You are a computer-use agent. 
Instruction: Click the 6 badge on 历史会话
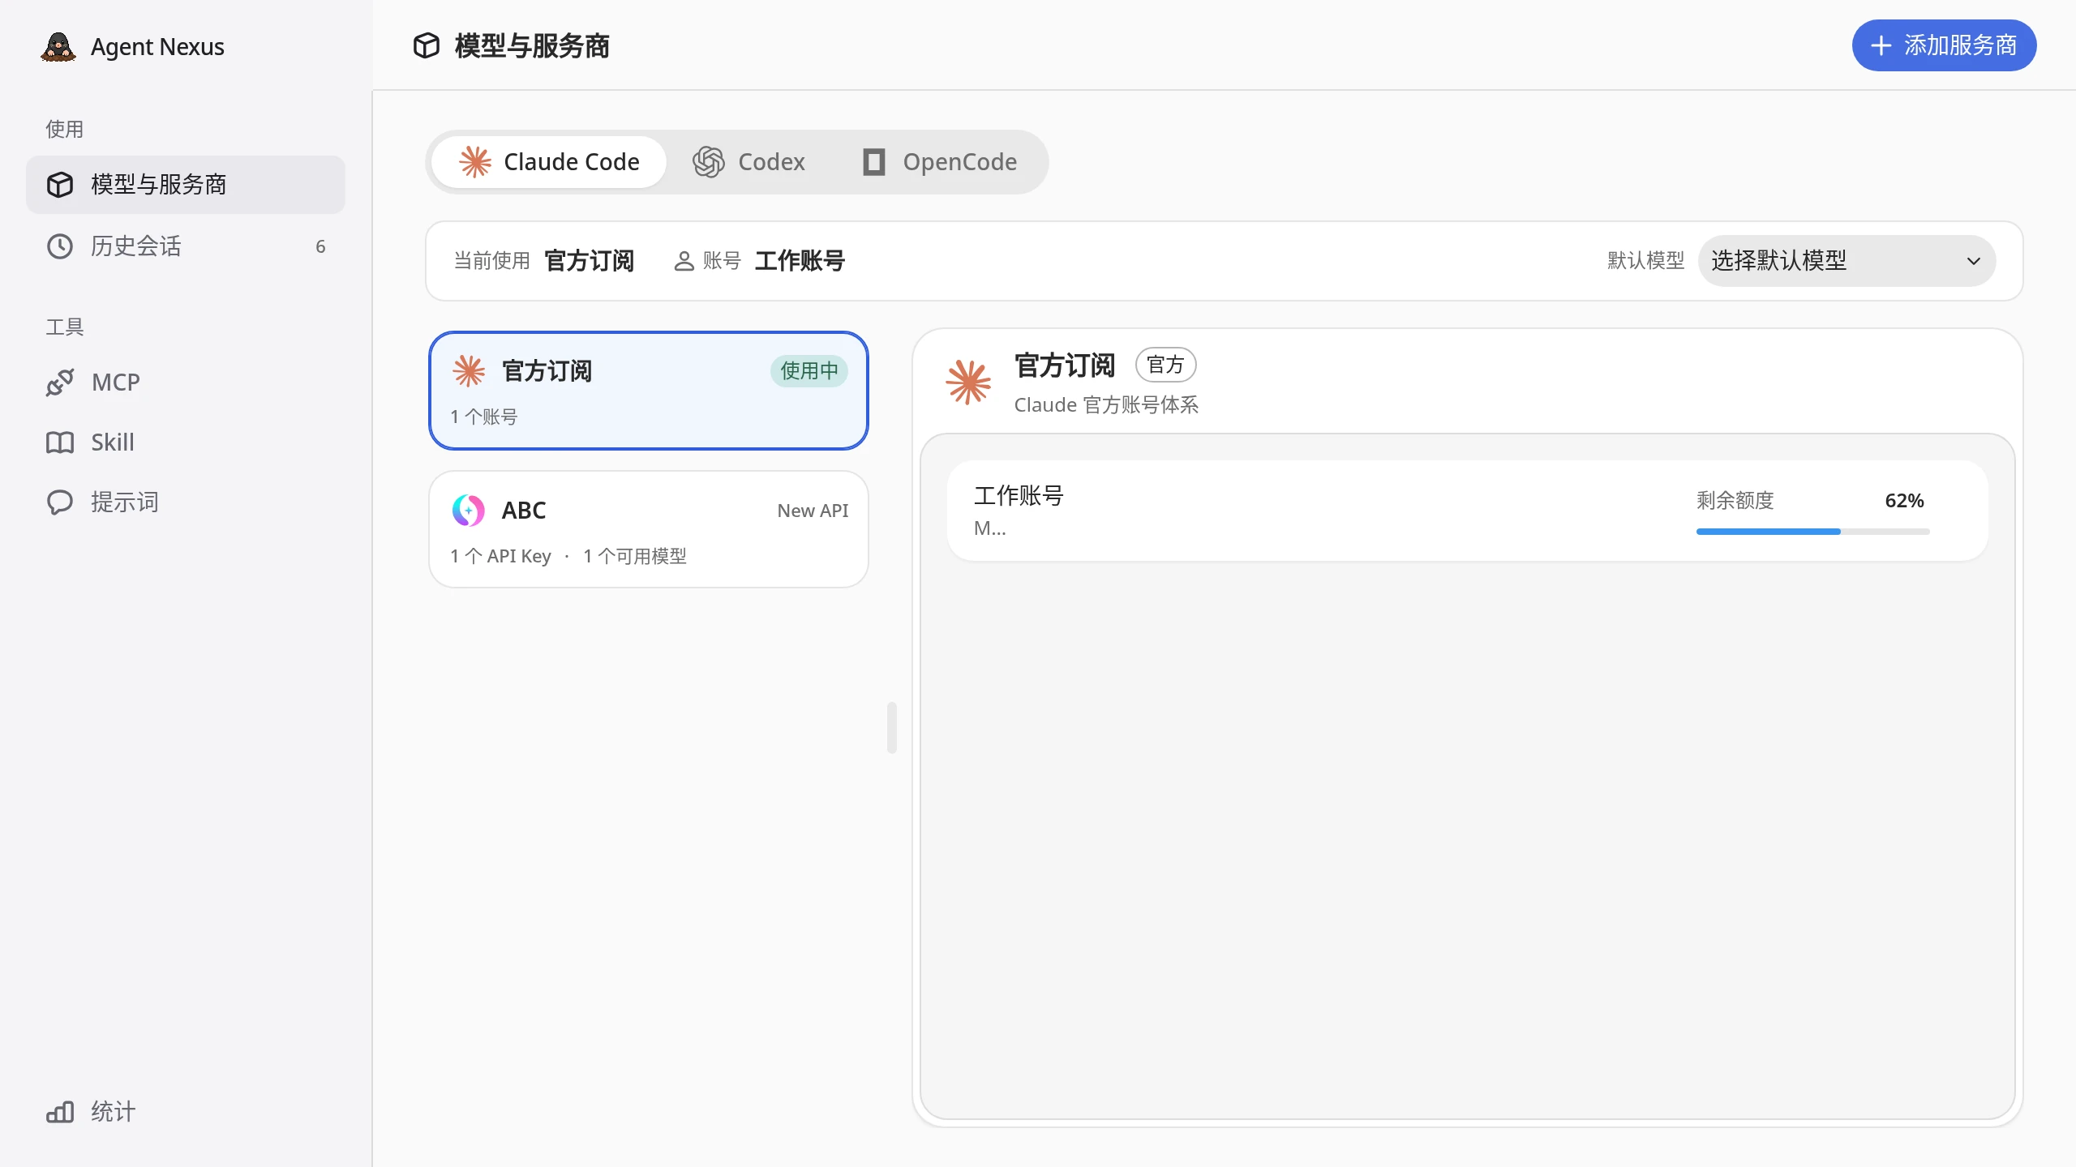point(320,246)
